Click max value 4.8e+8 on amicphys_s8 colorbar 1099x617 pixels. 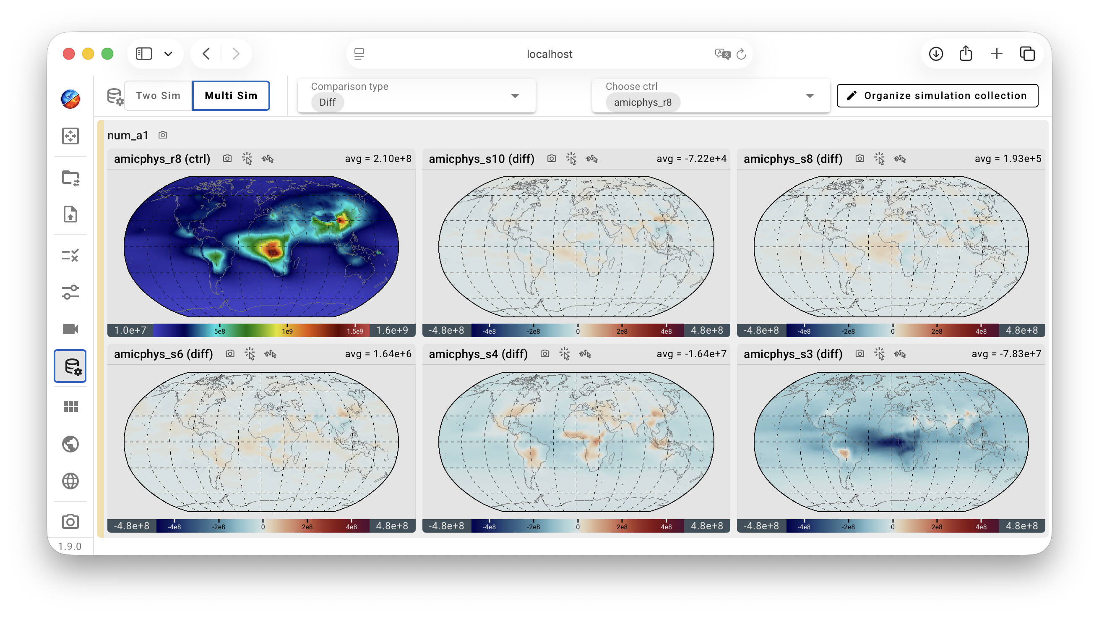[1022, 330]
